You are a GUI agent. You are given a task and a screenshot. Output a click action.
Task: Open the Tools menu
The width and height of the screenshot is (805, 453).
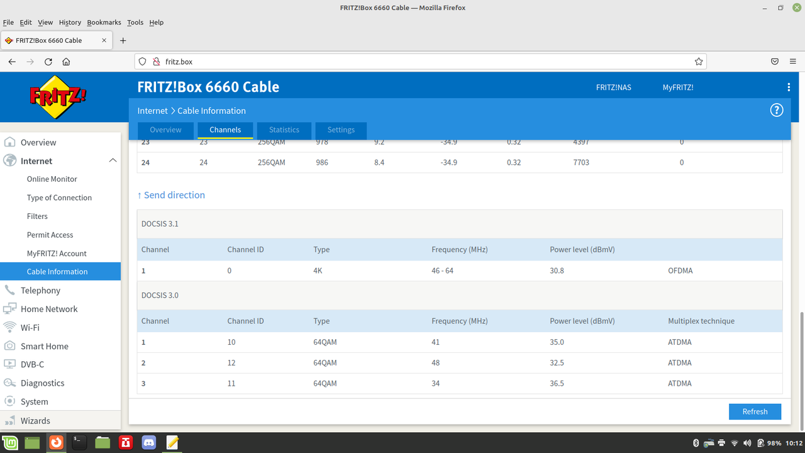[135, 22]
